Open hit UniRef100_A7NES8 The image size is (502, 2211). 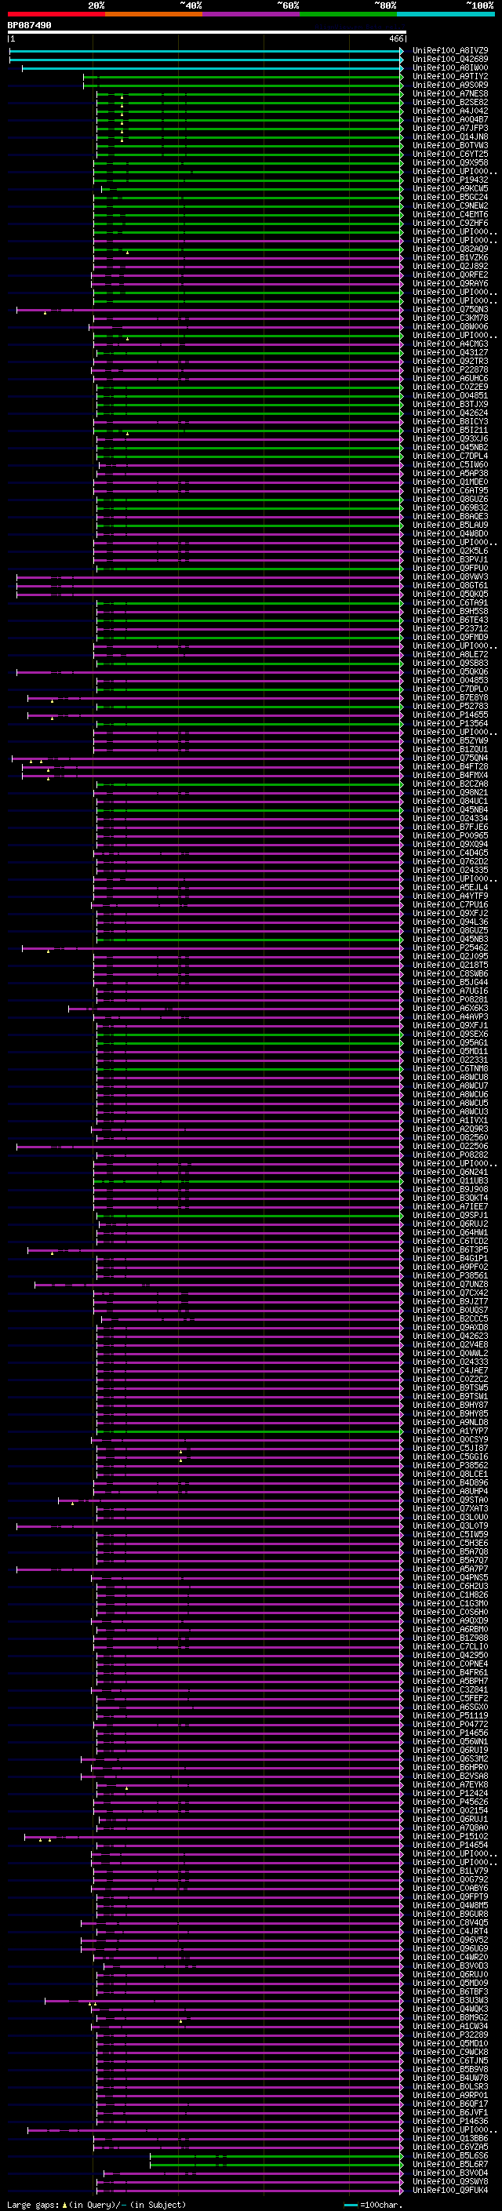click(450, 93)
